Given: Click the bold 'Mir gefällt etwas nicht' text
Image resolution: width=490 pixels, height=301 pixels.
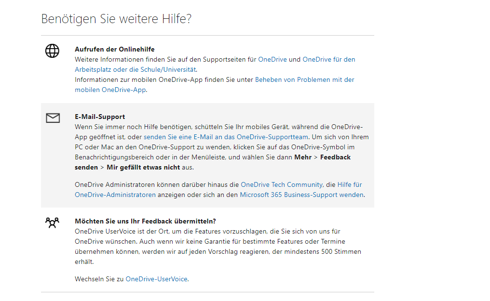Looking at the screenshot, I should click(x=143, y=167).
